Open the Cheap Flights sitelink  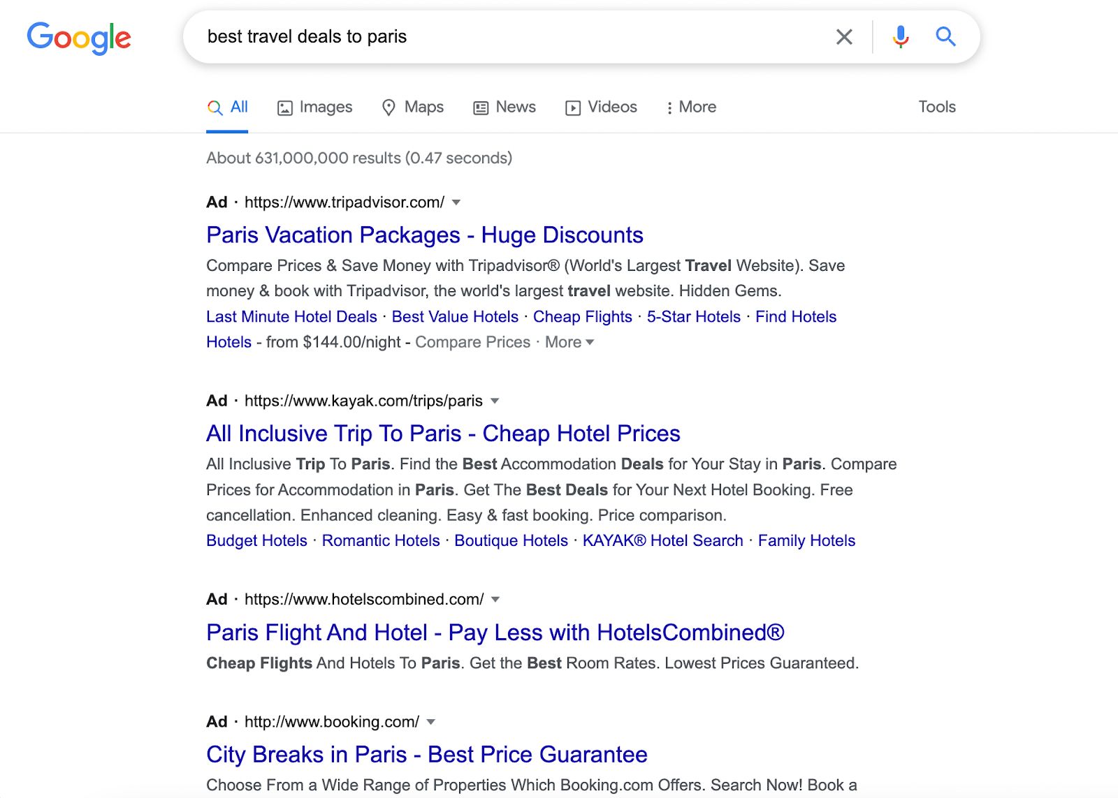pyautogui.click(x=583, y=317)
